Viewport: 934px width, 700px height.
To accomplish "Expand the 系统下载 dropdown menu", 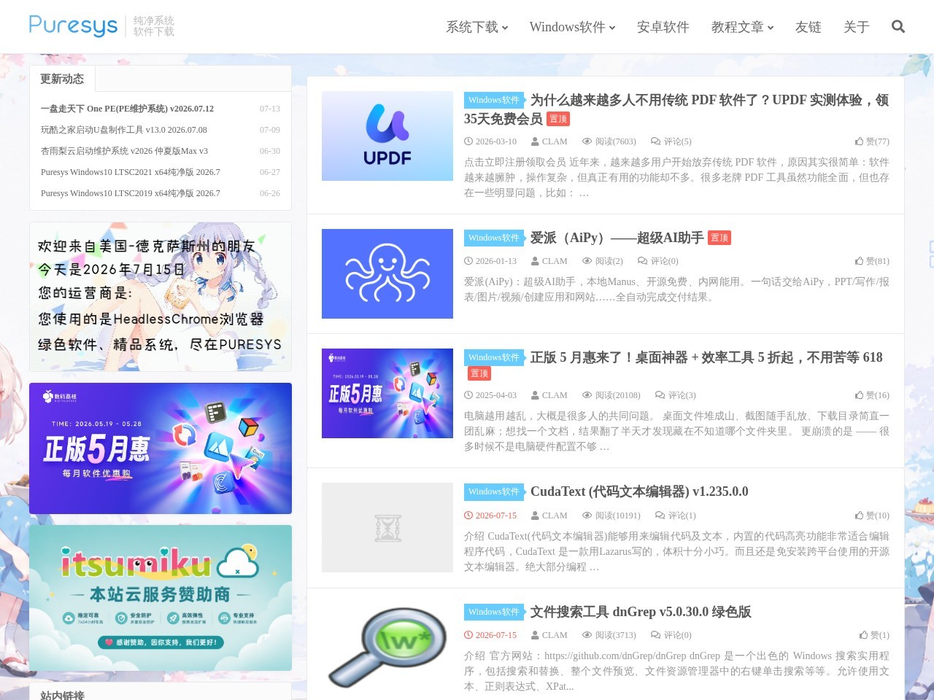I will [477, 27].
